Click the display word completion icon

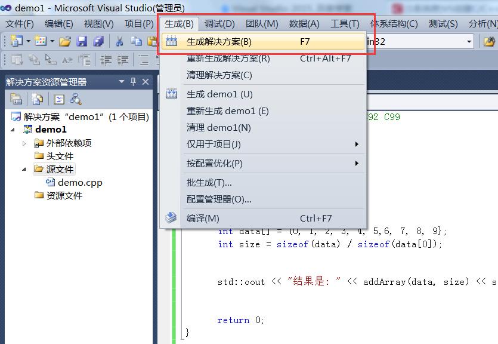[67, 60]
